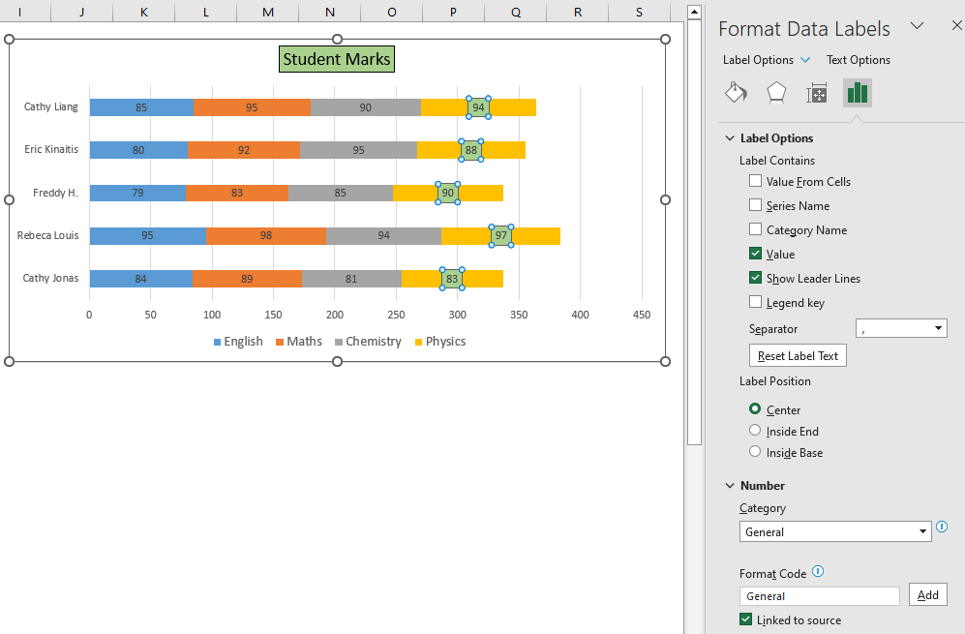Open the Label Options dropdown arrow
Viewport: 965px width, 634px height.
[x=805, y=60]
